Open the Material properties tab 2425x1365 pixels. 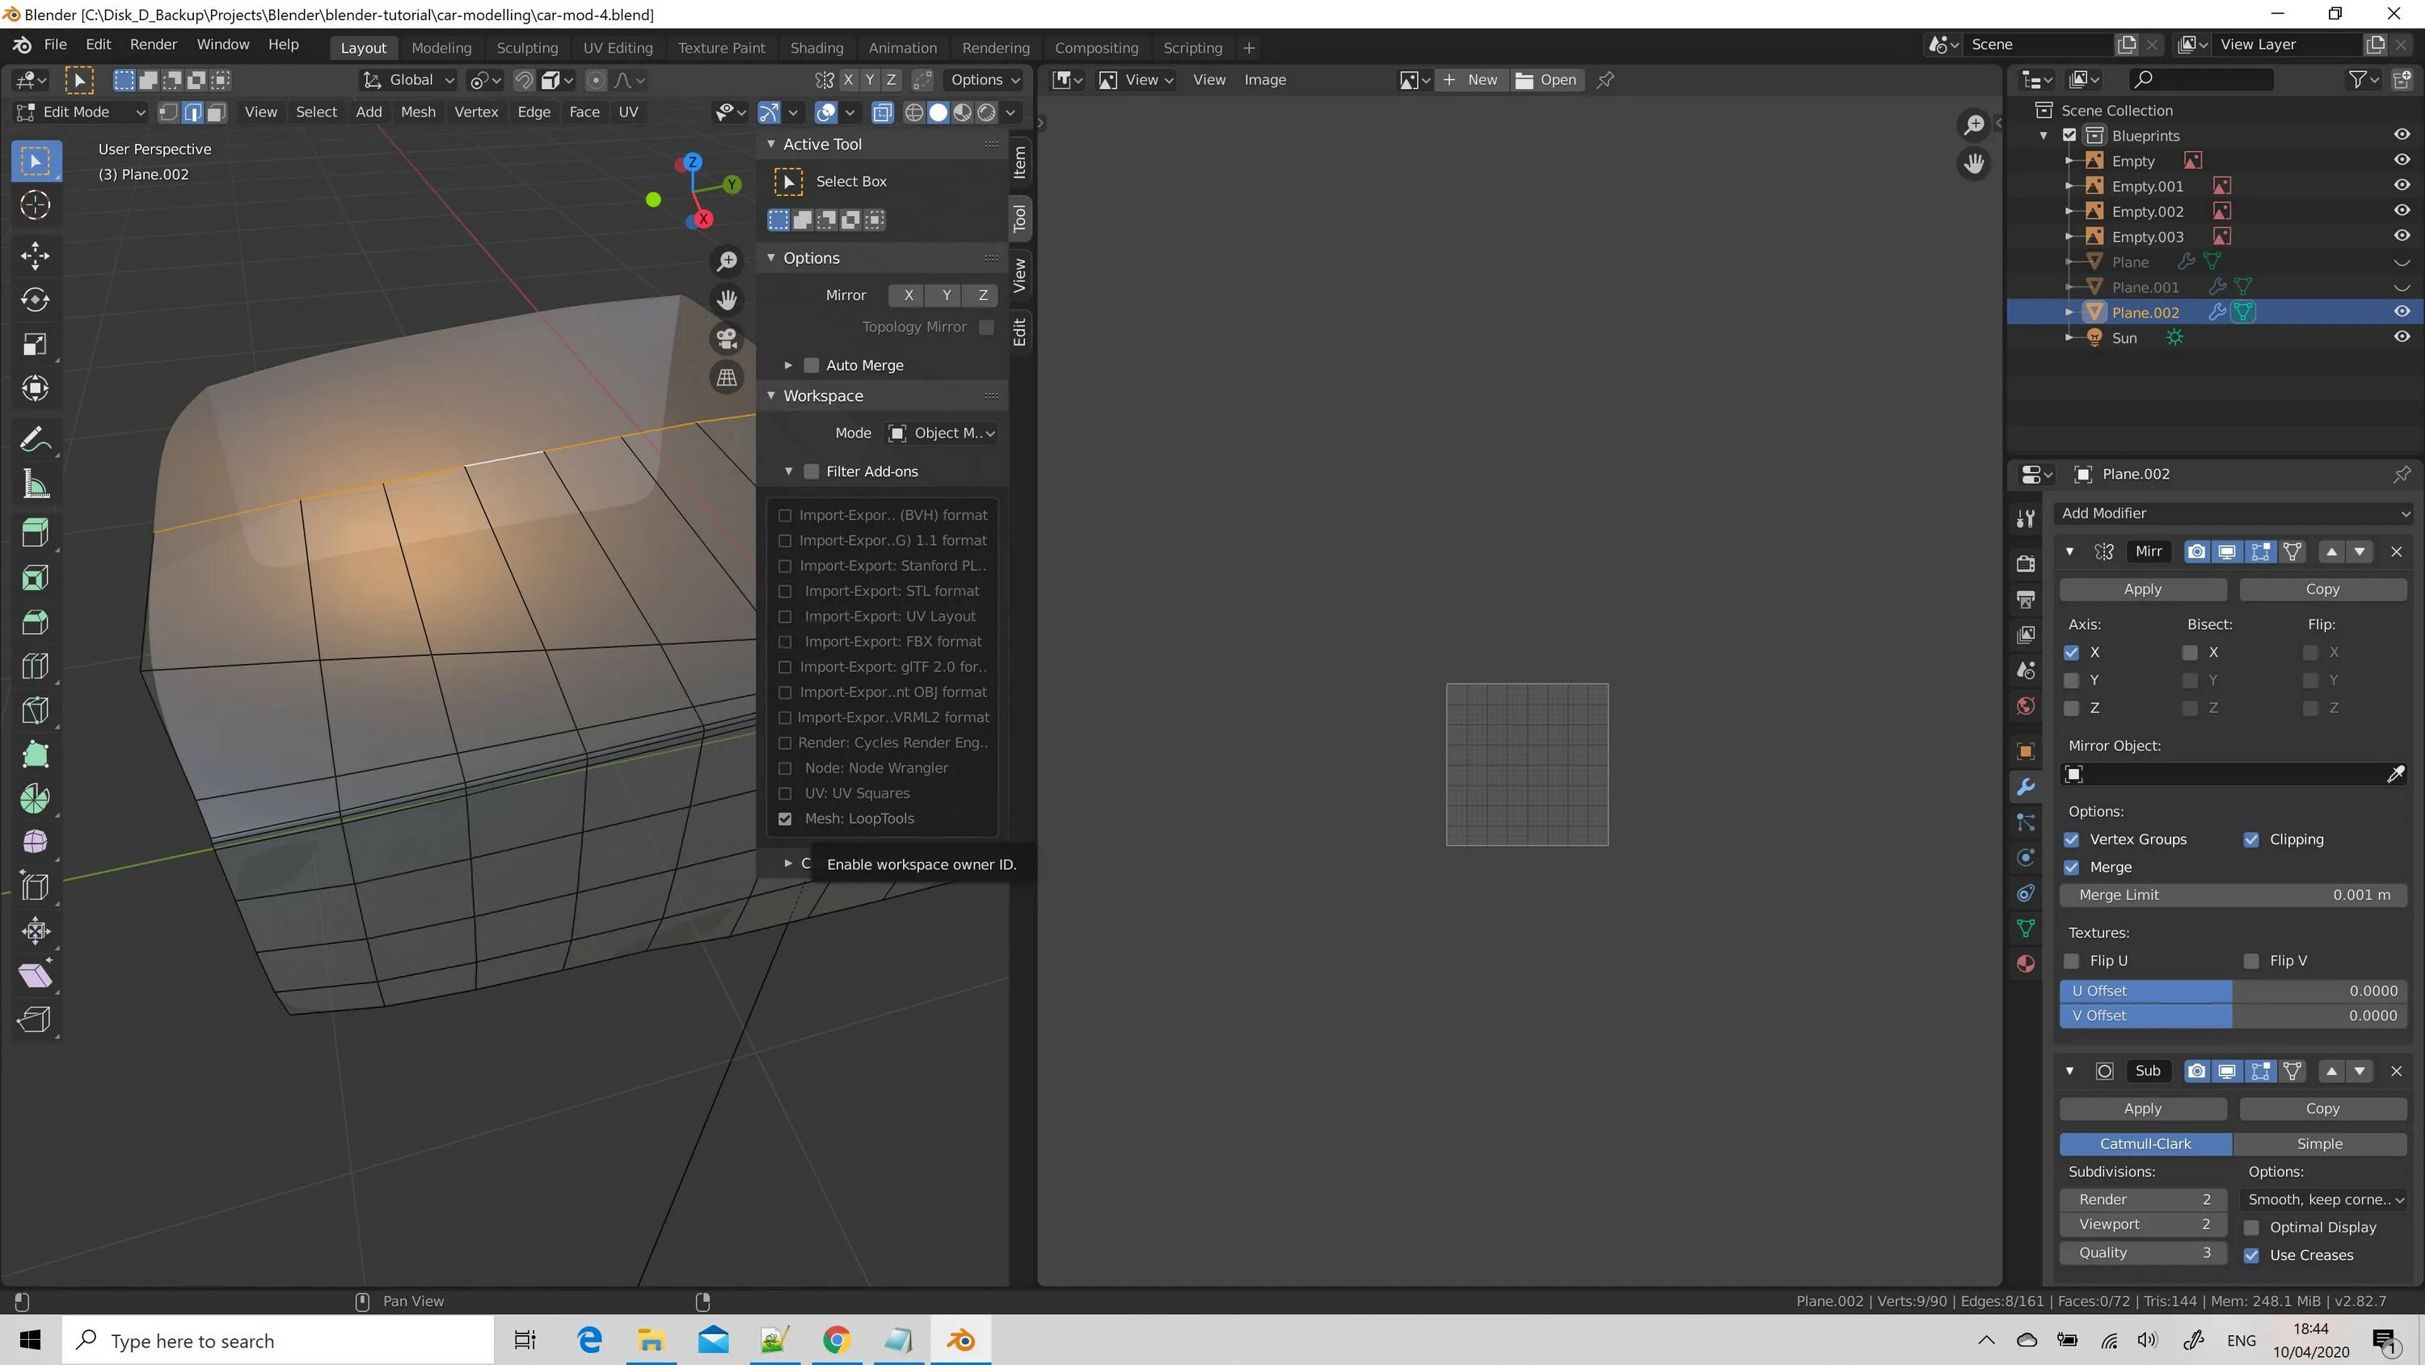(2026, 964)
